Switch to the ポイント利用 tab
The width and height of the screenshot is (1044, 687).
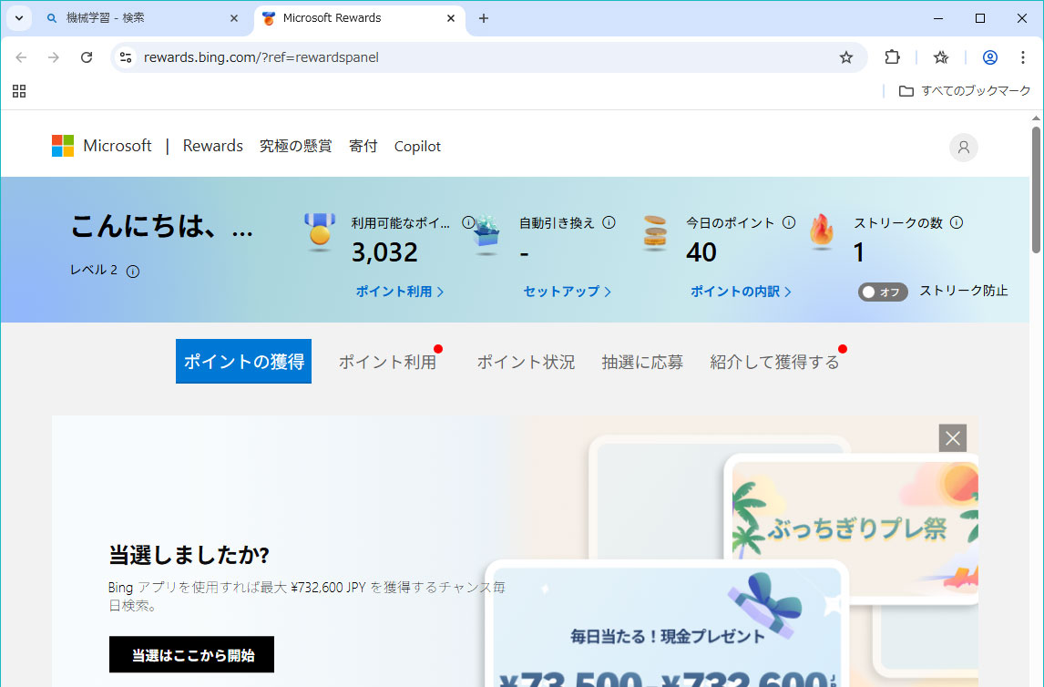[x=387, y=362]
